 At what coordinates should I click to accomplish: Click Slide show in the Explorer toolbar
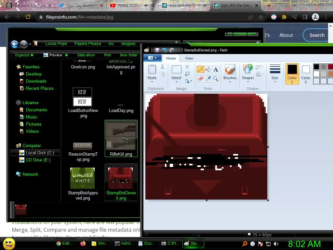click(x=86, y=55)
